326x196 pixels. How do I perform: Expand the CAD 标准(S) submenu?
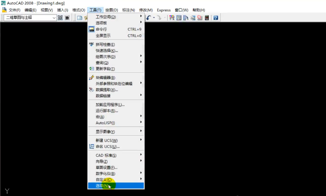pos(116,155)
